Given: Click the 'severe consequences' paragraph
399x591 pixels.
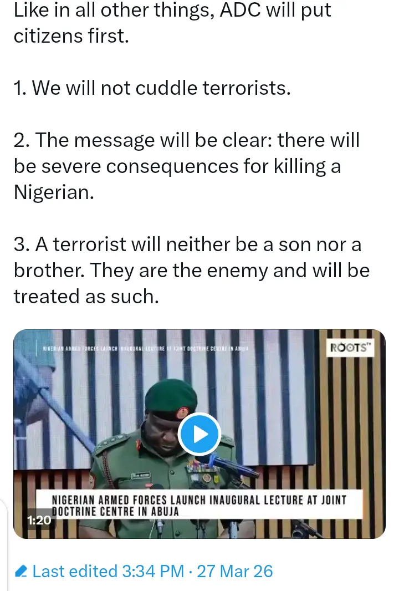Looking at the screenshot, I should pyautogui.click(x=187, y=166).
